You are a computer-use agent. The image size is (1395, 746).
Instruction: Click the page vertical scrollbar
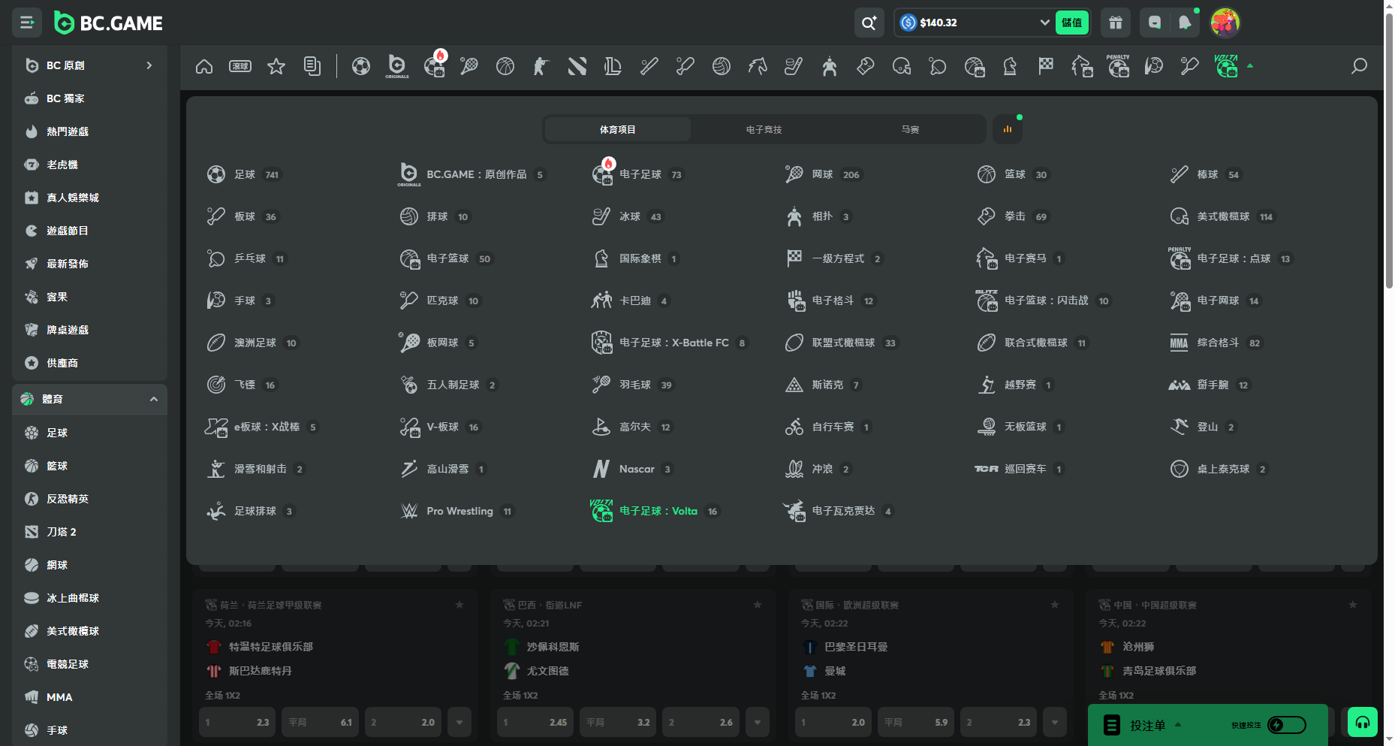pos(1389,150)
